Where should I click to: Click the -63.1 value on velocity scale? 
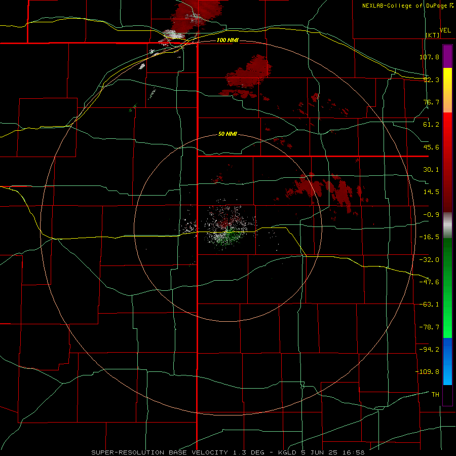tap(429, 305)
